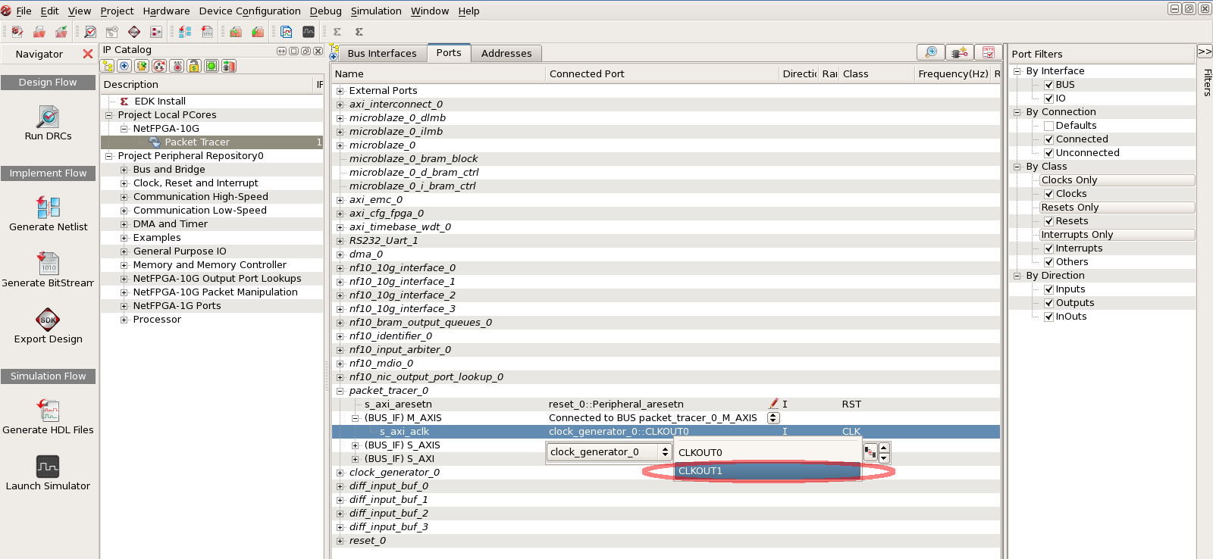1213x559 pixels.
Task: Open the clock_generator_0 instance dropdown
Action: [x=665, y=452]
